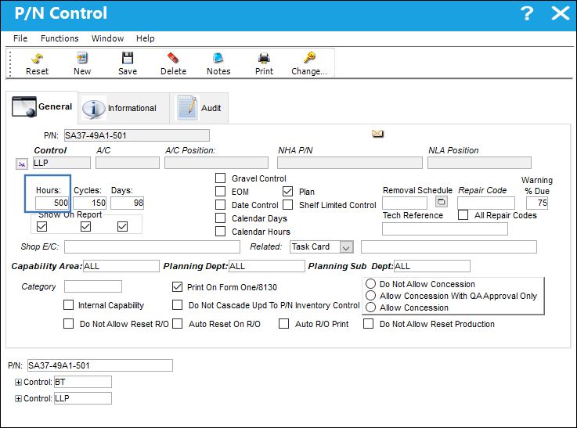The image size is (577, 428).
Task: Click the A/C Position field
Action: tap(216, 163)
